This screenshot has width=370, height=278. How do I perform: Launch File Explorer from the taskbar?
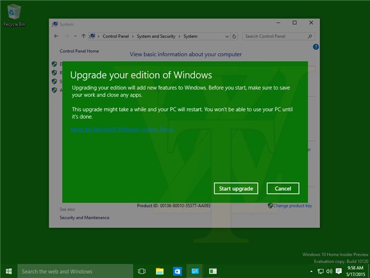[x=160, y=271]
